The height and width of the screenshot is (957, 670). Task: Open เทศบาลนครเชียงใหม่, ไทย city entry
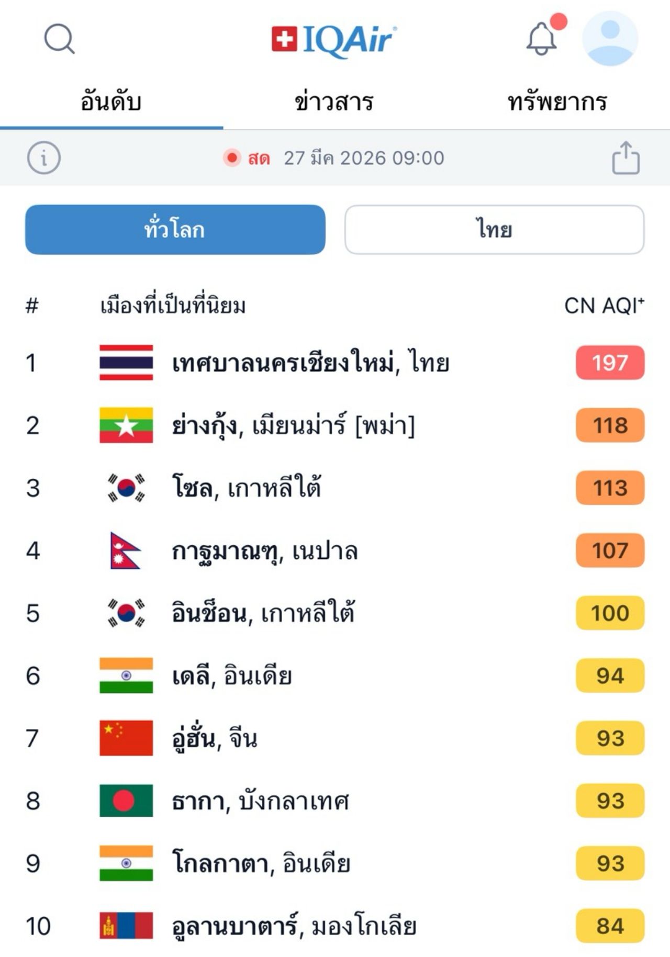pyautogui.click(x=310, y=363)
